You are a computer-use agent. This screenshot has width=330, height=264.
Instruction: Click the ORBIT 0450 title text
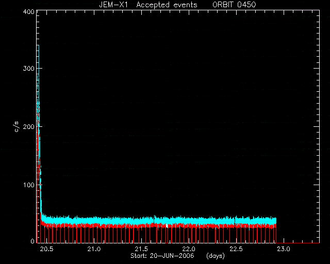(x=234, y=5)
